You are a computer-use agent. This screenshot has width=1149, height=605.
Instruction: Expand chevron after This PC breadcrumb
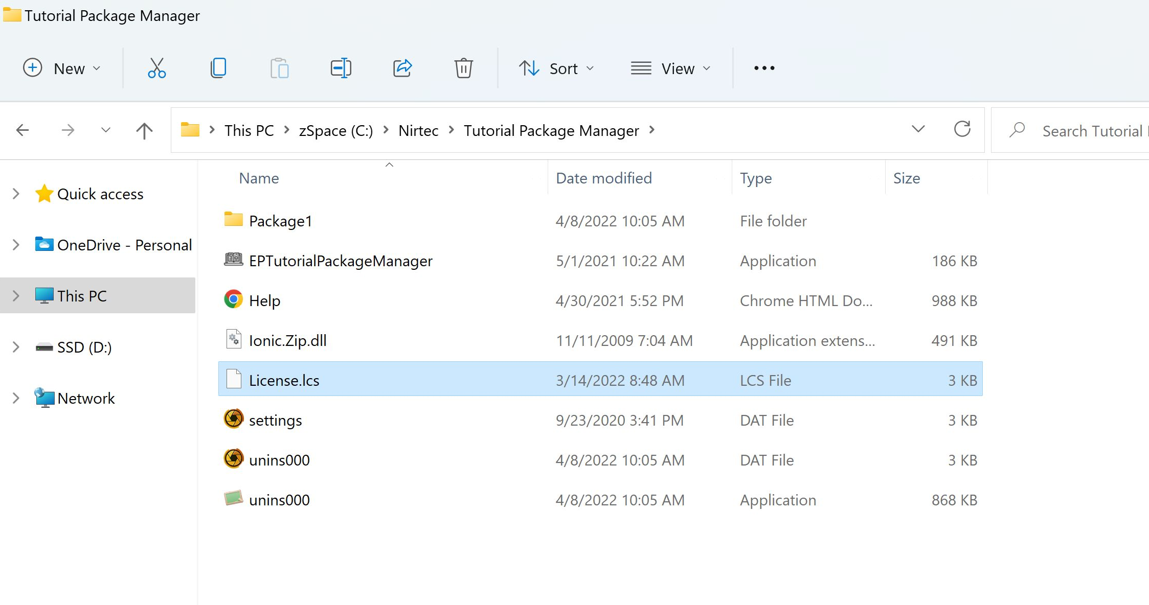point(287,130)
